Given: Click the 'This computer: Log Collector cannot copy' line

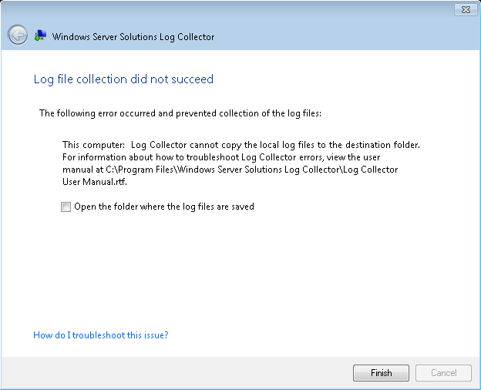Looking at the screenshot, I should point(240,145).
